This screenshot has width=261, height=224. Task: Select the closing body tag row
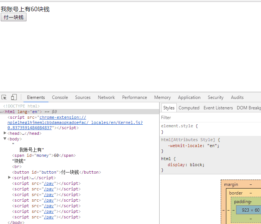[16, 222]
